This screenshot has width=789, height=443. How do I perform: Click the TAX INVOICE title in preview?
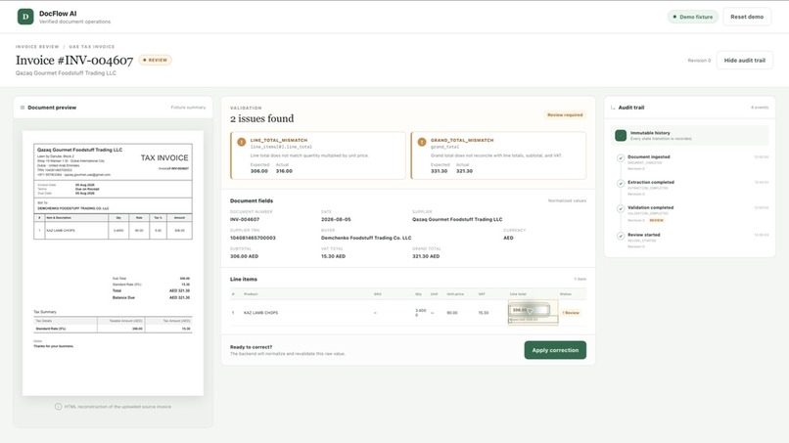164,157
